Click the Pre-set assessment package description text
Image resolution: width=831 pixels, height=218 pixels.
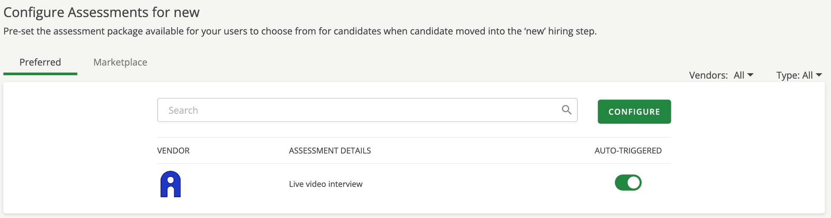(x=300, y=31)
